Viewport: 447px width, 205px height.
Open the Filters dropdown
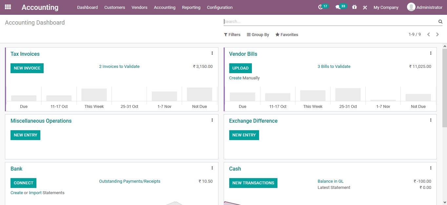[x=232, y=34]
